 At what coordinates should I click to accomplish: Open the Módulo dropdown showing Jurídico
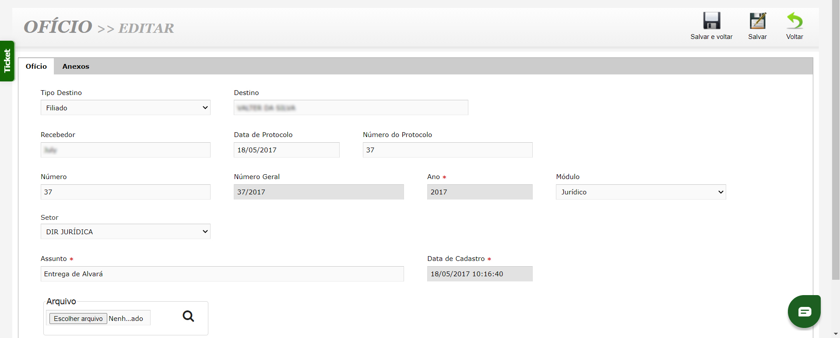[640, 192]
